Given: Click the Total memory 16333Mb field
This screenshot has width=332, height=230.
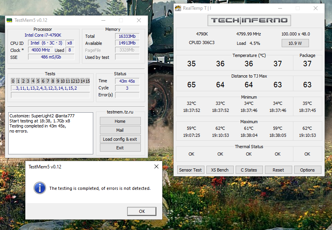Looking at the screenshot, I should tap(127, 36).
